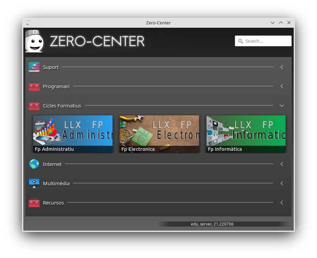Click the Recursos toolbox icon
Viewport: 317px width, 258px height.
tap(34, 203)
